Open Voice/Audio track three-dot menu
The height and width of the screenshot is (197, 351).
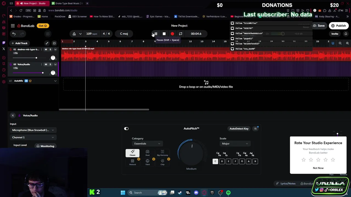coord(41,64)
